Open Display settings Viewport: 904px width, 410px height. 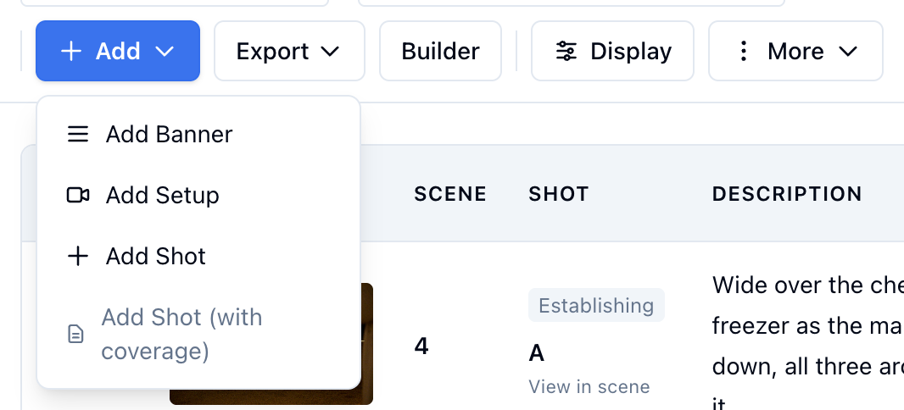point(612,51)
